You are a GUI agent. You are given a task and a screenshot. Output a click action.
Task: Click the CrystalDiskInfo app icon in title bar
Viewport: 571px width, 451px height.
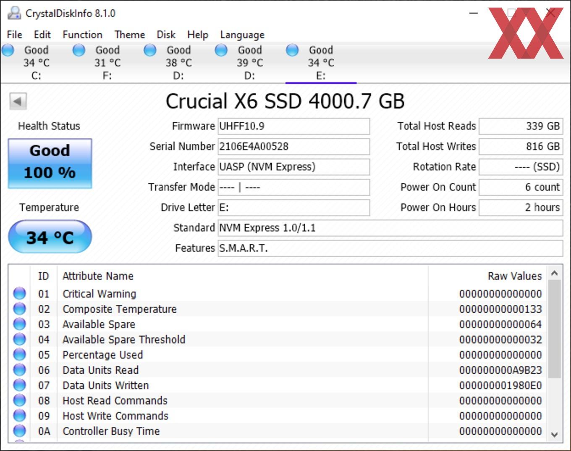point(14,13)
